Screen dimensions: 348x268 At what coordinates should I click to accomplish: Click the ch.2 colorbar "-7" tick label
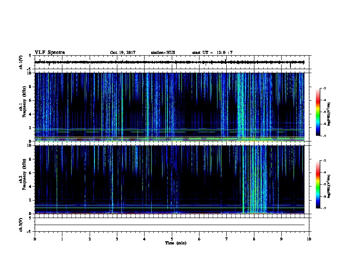click(324, 208)
